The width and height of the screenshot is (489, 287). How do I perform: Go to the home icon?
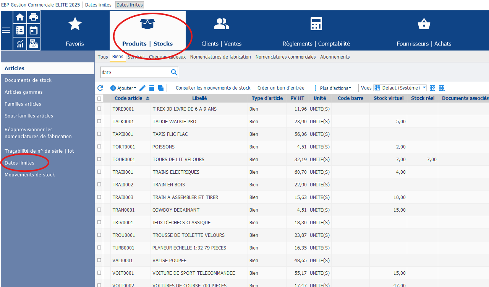coord(20,17)
